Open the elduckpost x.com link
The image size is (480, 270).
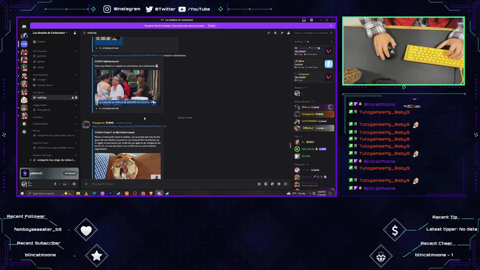tap(127, 55)
